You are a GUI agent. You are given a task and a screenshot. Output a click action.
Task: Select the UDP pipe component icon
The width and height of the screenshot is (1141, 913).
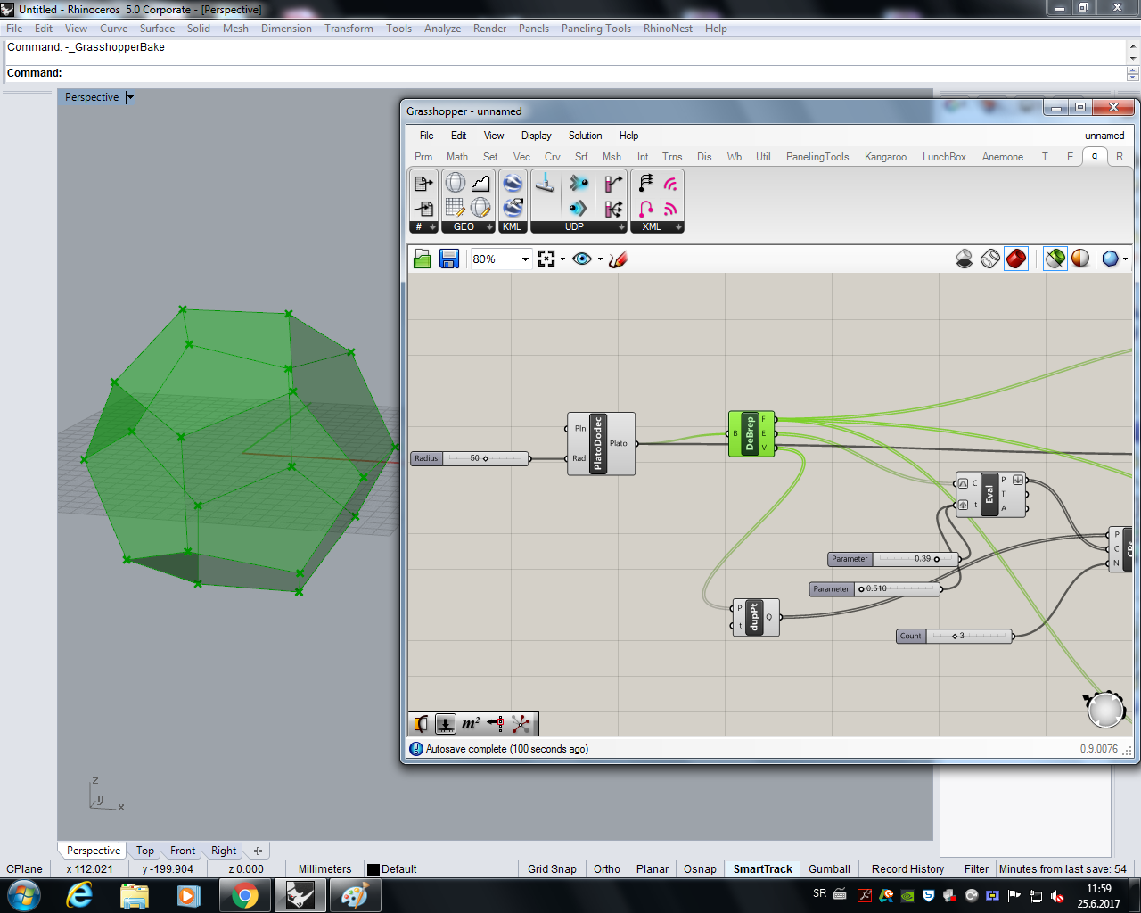pos(545,183)
